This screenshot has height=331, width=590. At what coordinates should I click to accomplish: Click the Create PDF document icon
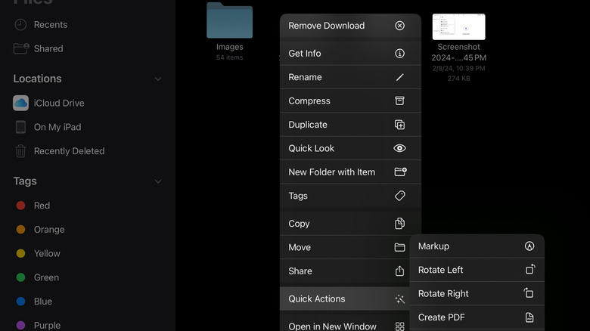pyautogui.click(x=529, y=317)
